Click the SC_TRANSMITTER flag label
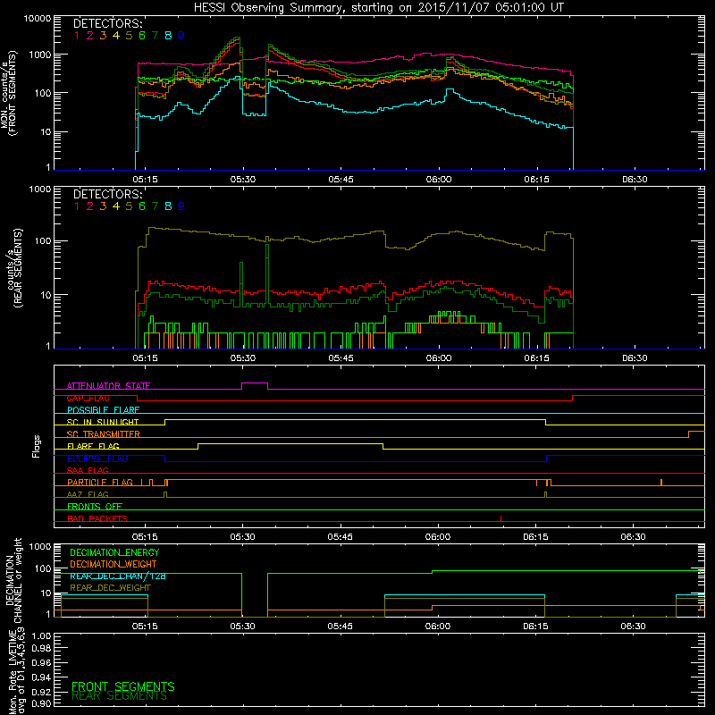This screenshot has height=715, width=715. tap(104, 434)
